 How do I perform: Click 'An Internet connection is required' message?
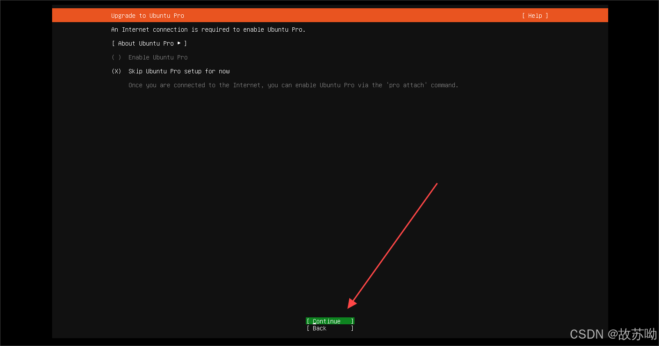click(208, 30)
